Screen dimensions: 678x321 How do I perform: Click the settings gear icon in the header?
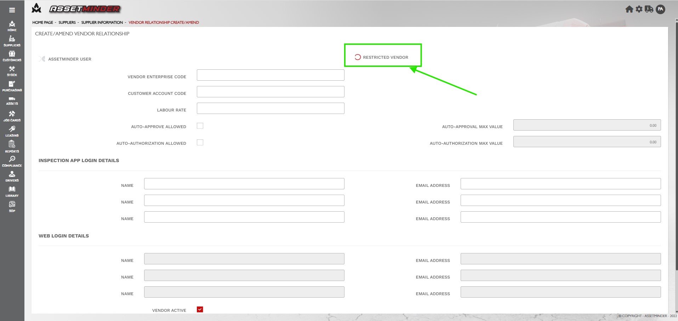tap(639, 9)
